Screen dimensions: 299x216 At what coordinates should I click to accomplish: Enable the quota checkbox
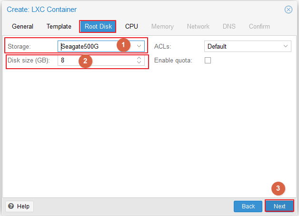tap(208, 61)
